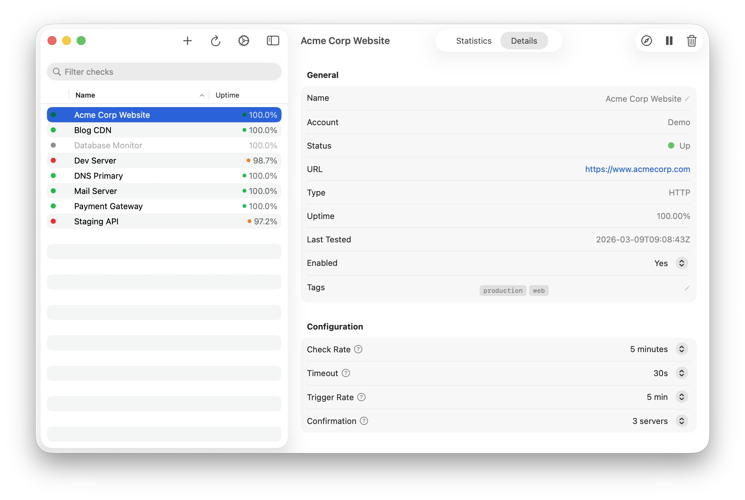Delete check using trash icon

691,41
